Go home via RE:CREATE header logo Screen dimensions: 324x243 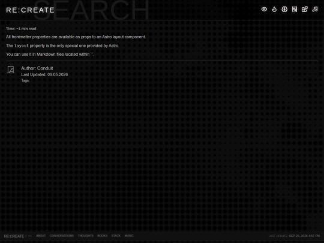pyautogui.click(x=30, y=10)
